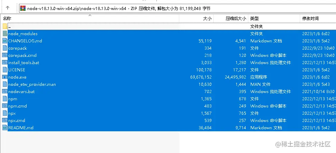Toggle sort order via the arrow above 名称
The height and width of the screenshot is (153, 336).
[x=90, y=15]
